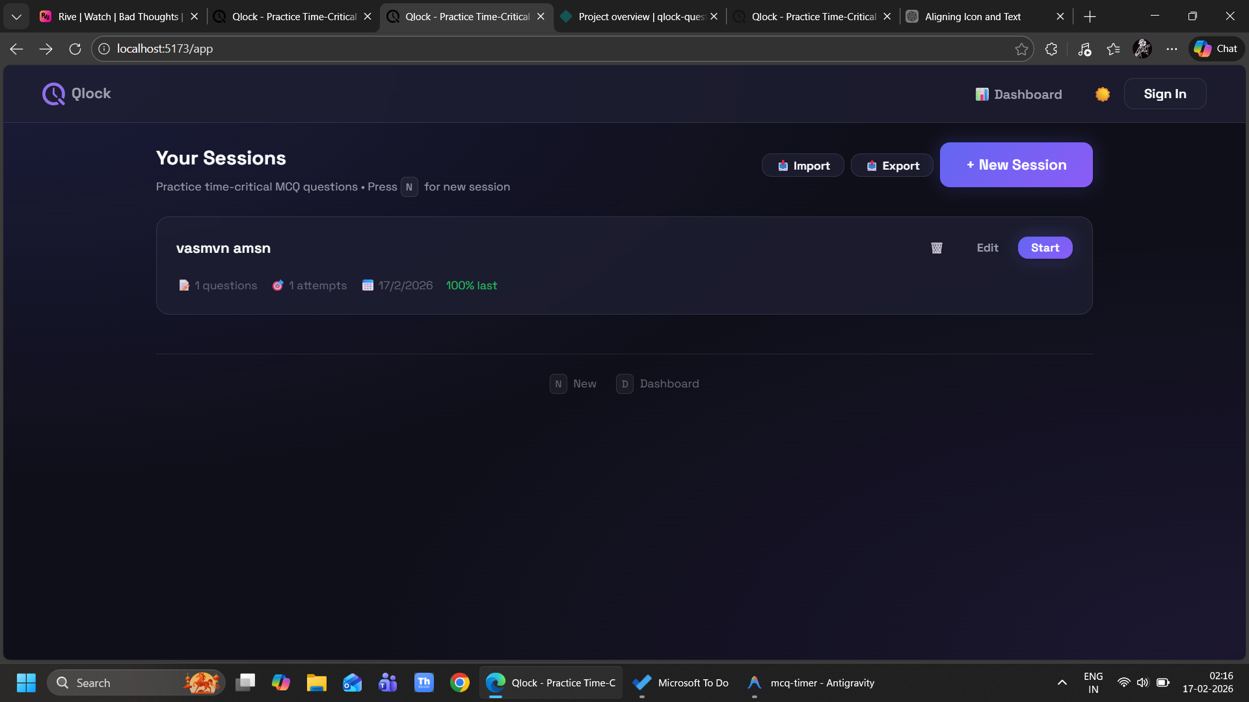Bookmark this page with the star icon
1249x702 pixels.
1021,49
